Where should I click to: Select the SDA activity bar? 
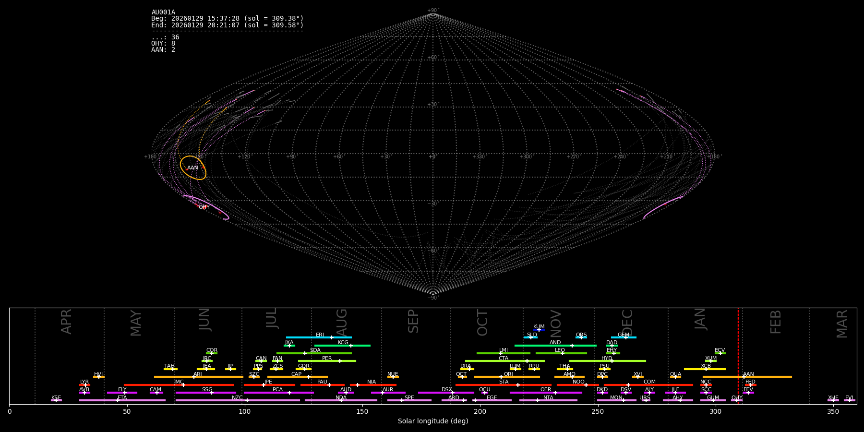click(314, 353)
